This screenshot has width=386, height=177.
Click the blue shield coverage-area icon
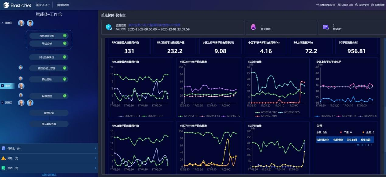[x=109, y=27]
